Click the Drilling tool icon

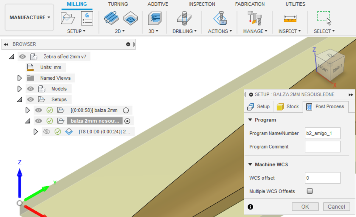tap(184, 18)
